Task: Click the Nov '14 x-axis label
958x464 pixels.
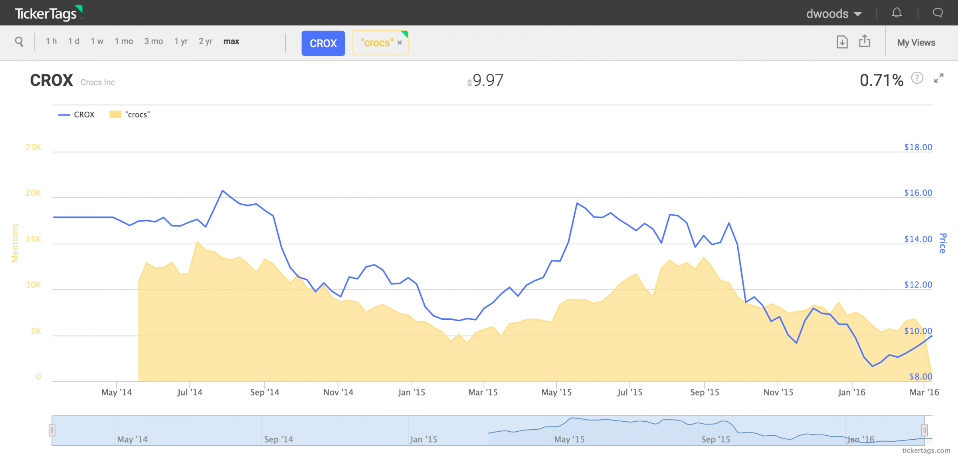Action: pos(338,392)
